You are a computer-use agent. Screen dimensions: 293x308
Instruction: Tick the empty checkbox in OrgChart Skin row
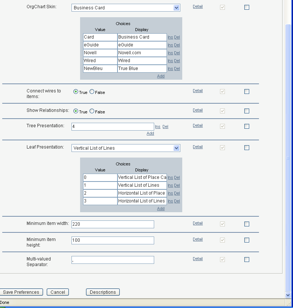(247, 7)
